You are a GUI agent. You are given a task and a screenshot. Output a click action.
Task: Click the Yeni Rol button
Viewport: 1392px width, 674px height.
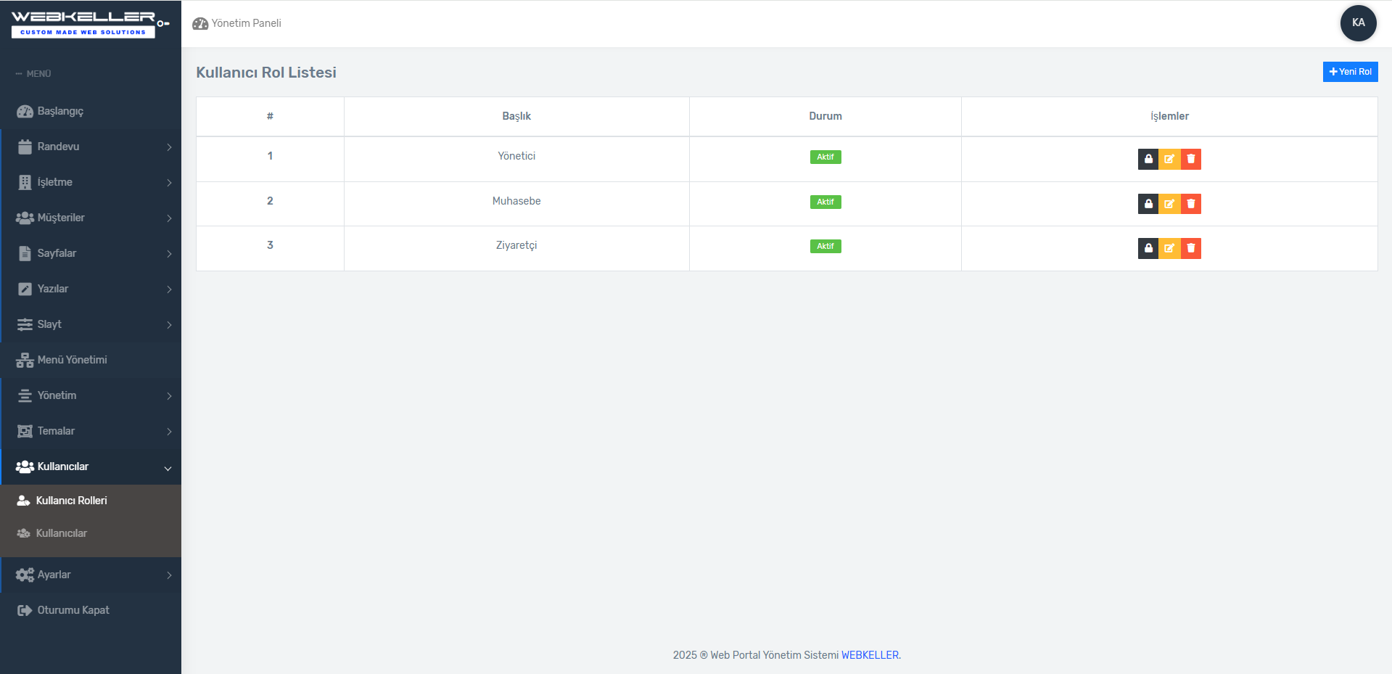pos(1349,72)
